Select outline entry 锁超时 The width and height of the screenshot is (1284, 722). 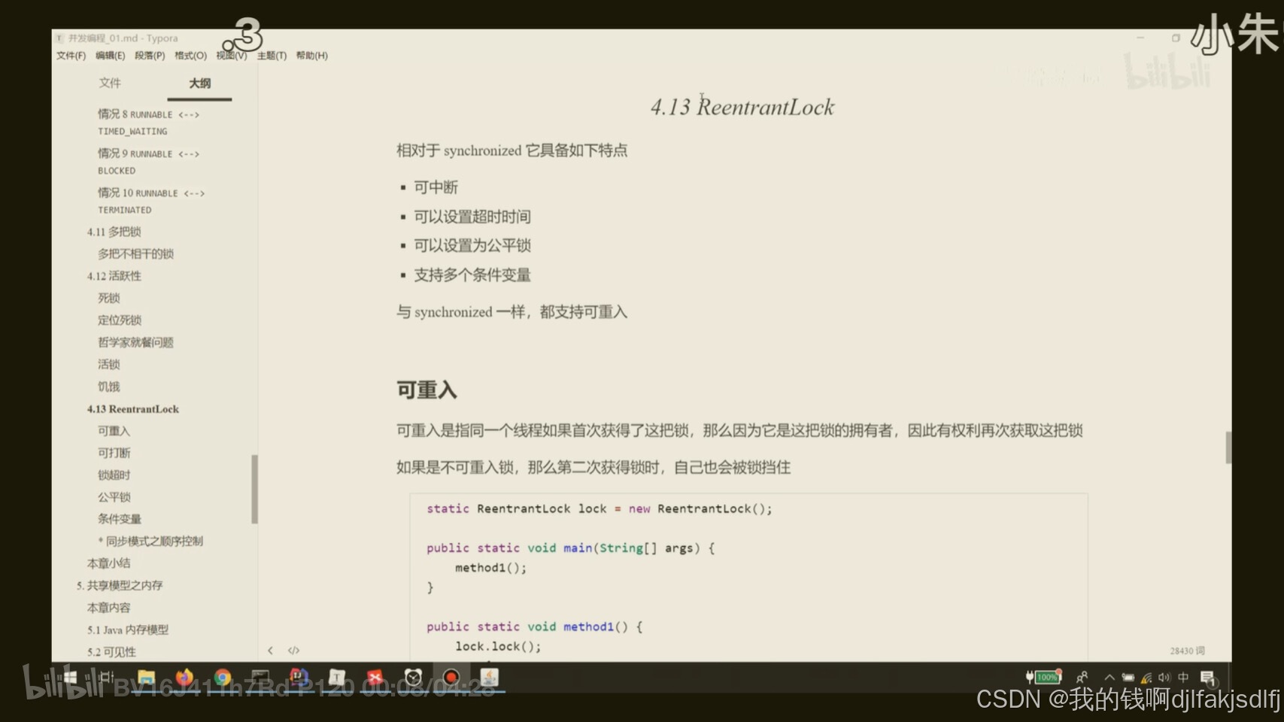point(114,475)
